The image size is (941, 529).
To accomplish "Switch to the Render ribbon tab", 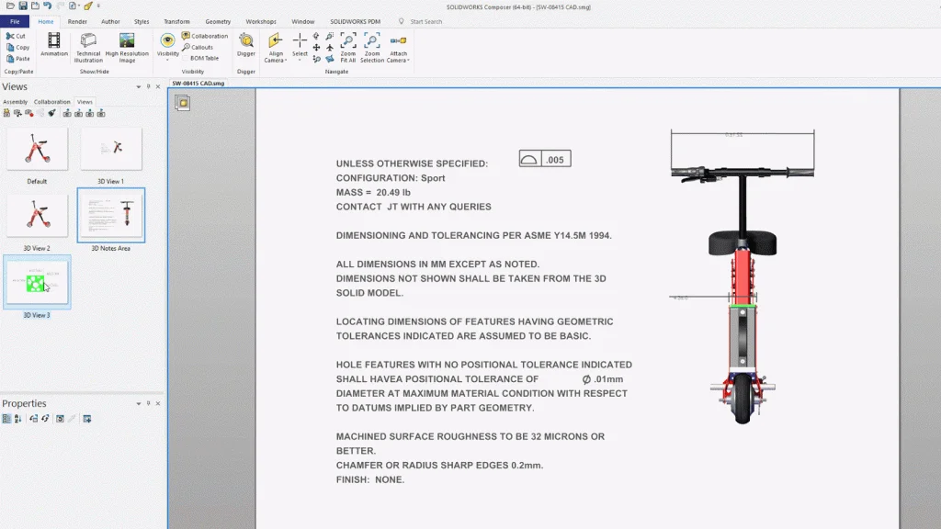I will click(77, 21).
